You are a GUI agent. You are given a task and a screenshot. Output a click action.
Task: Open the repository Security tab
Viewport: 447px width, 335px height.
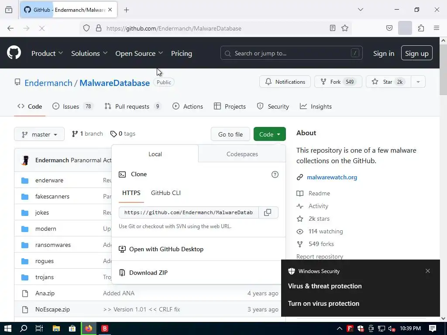[x=273, y=106]
